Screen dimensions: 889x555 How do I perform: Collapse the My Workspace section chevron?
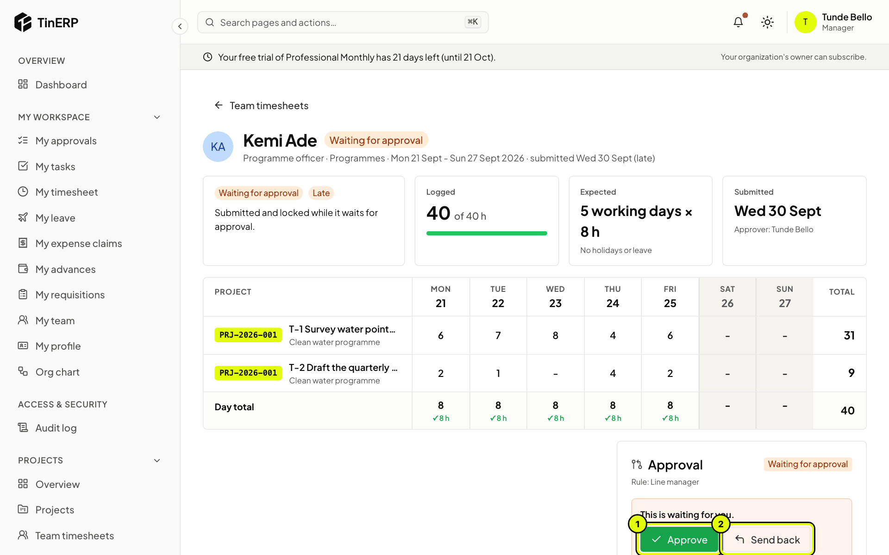point(157,117)
